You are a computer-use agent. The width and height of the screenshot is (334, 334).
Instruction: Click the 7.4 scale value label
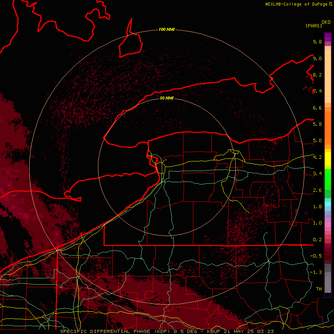(317, 91)
